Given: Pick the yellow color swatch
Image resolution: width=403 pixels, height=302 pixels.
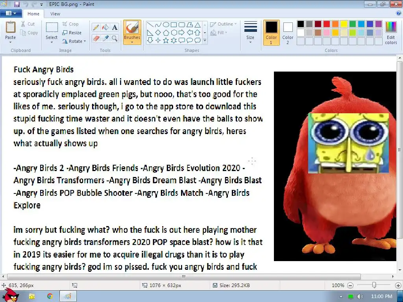Looking at the screenshot, I should [344, 24].
